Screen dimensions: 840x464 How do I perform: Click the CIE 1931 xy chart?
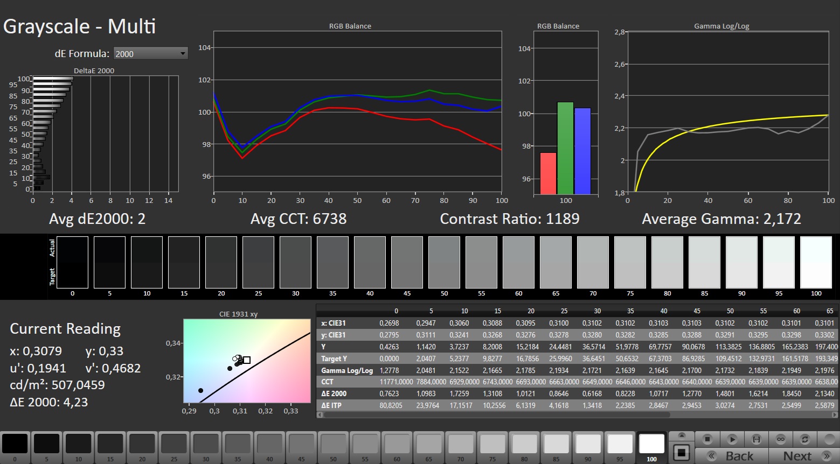click(x=247, y=361)
